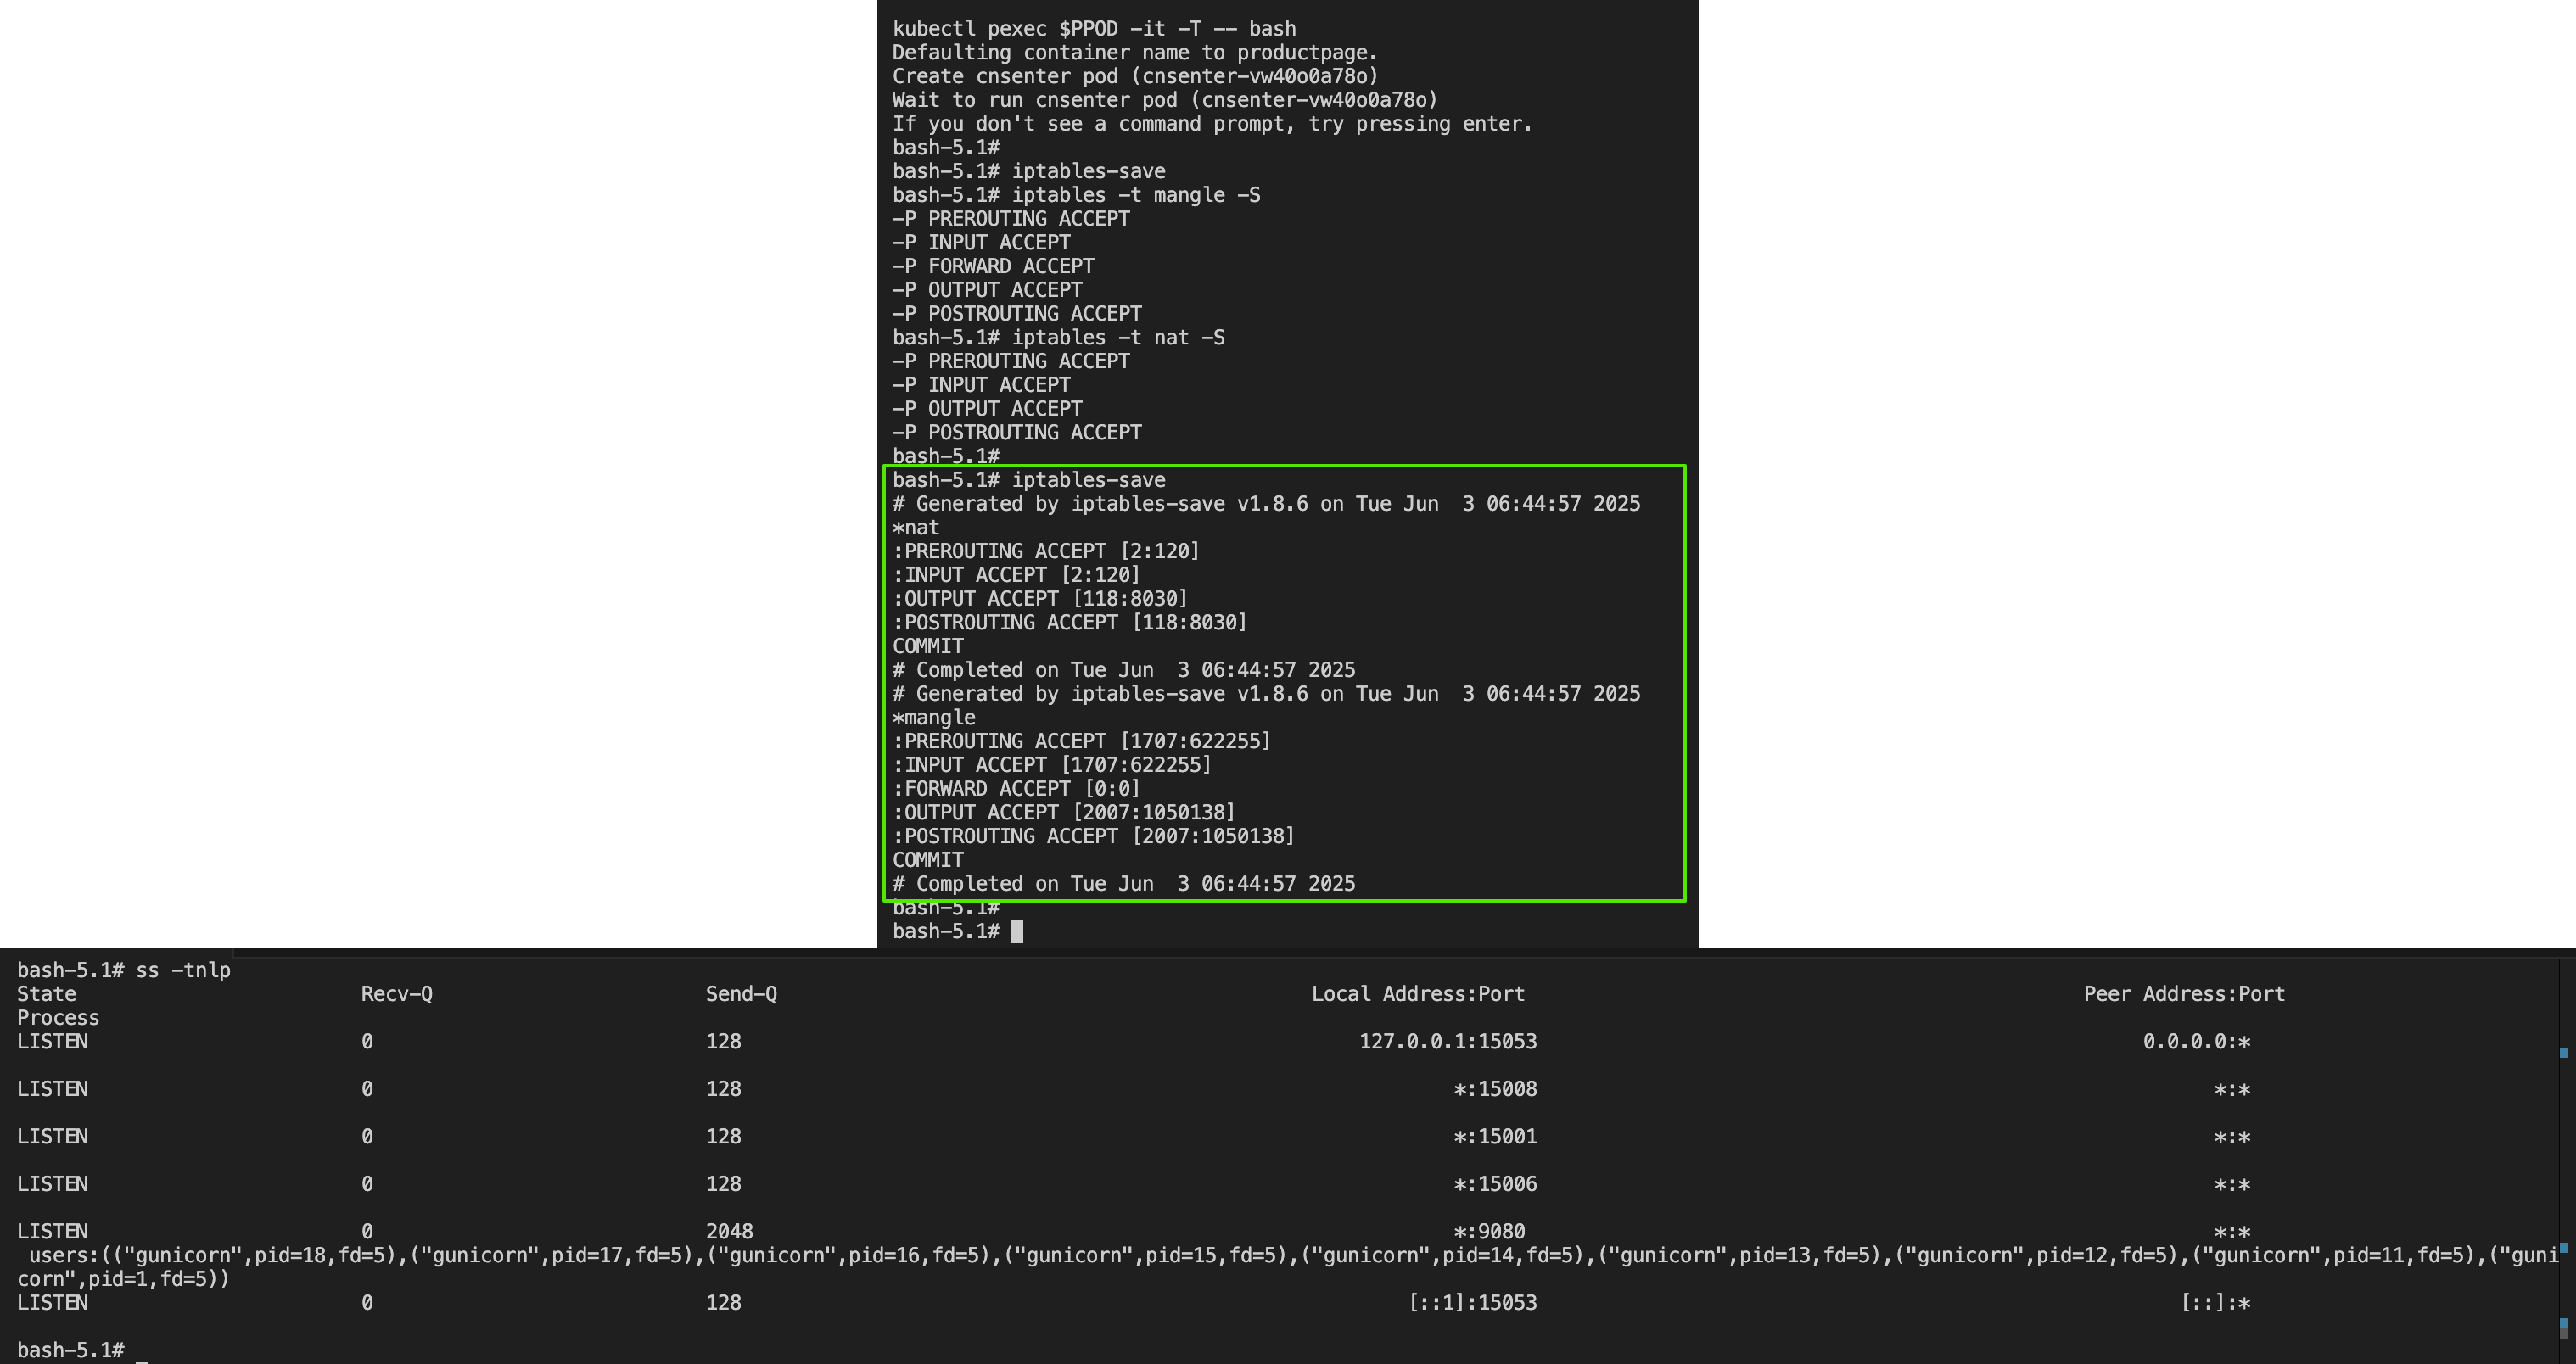Click the 'Recv-Q' column header

pyautogui.click(x=397, y=994)
